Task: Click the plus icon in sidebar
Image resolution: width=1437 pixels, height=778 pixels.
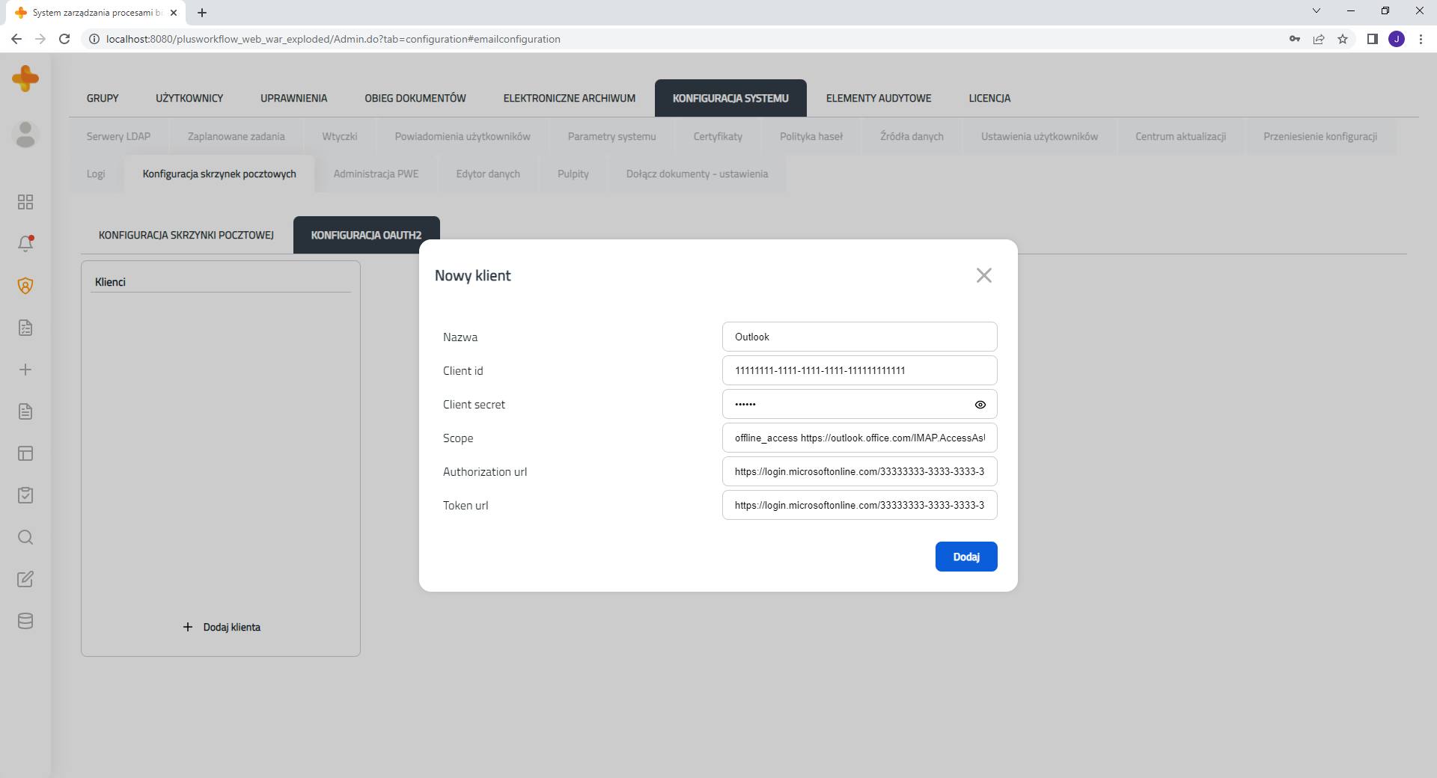Action: tap(25, 370)
